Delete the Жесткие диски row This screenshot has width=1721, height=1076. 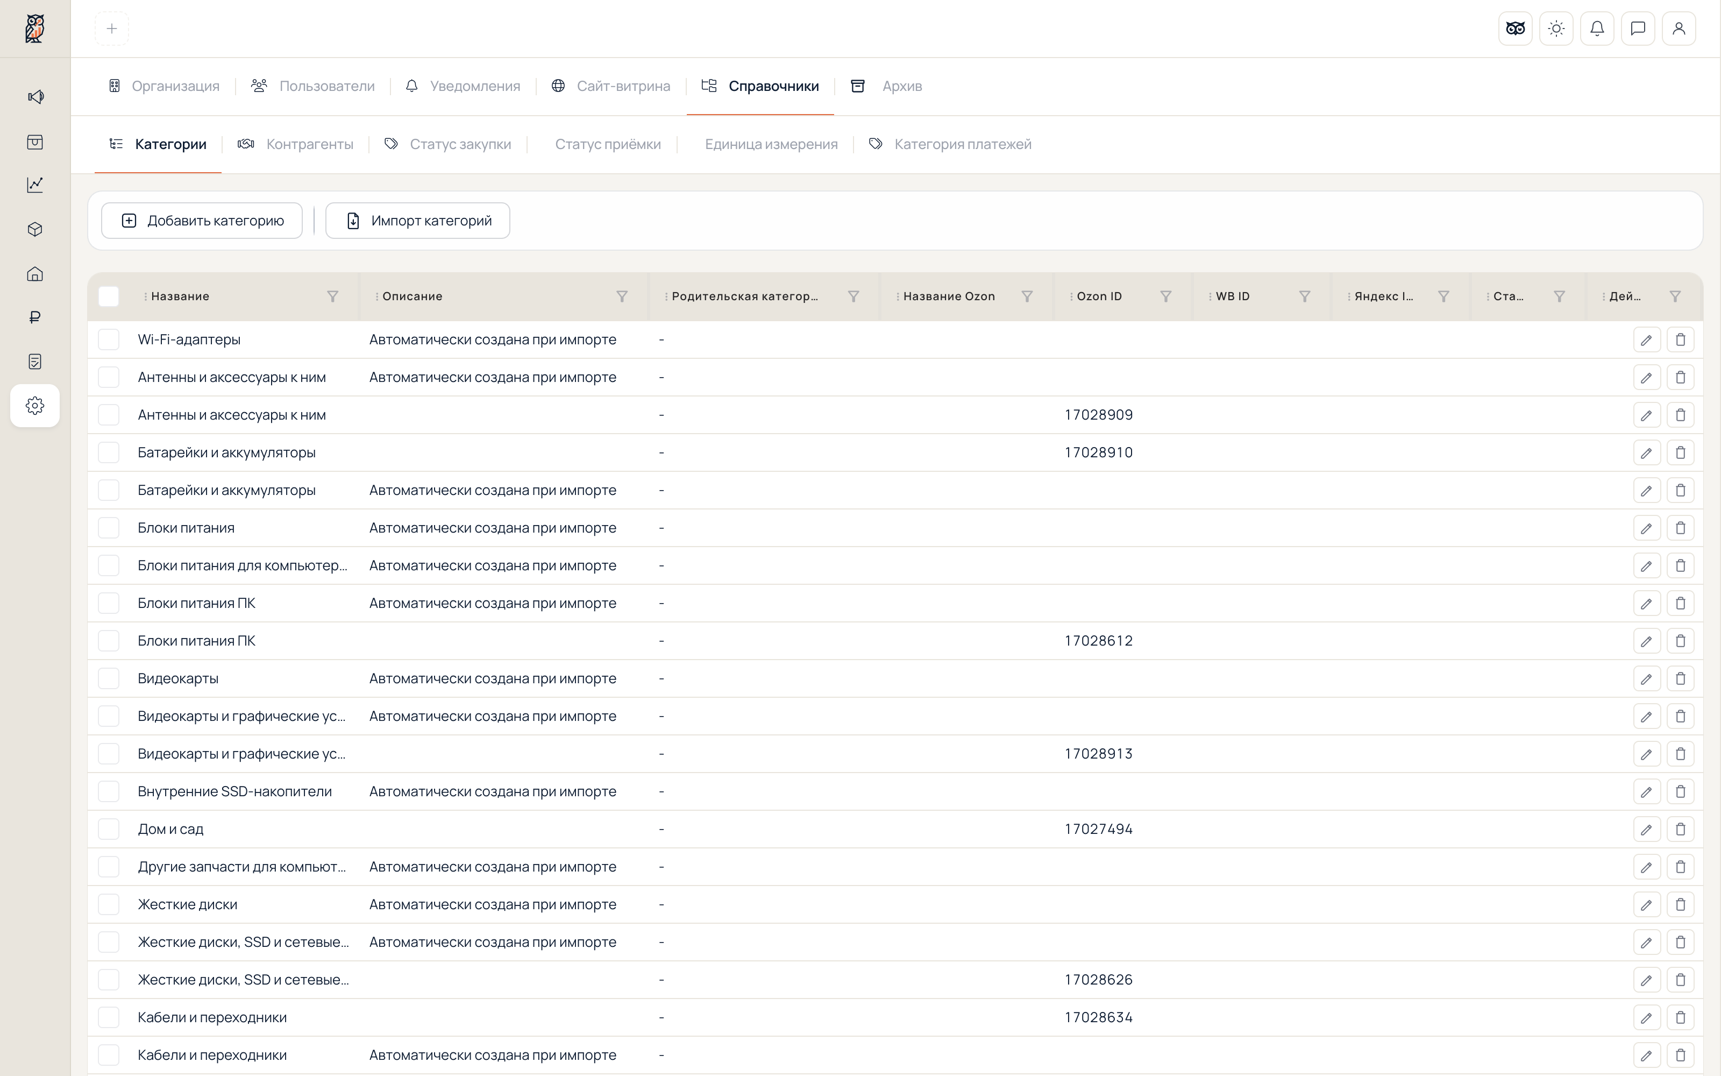click(x=1681, y=904)
